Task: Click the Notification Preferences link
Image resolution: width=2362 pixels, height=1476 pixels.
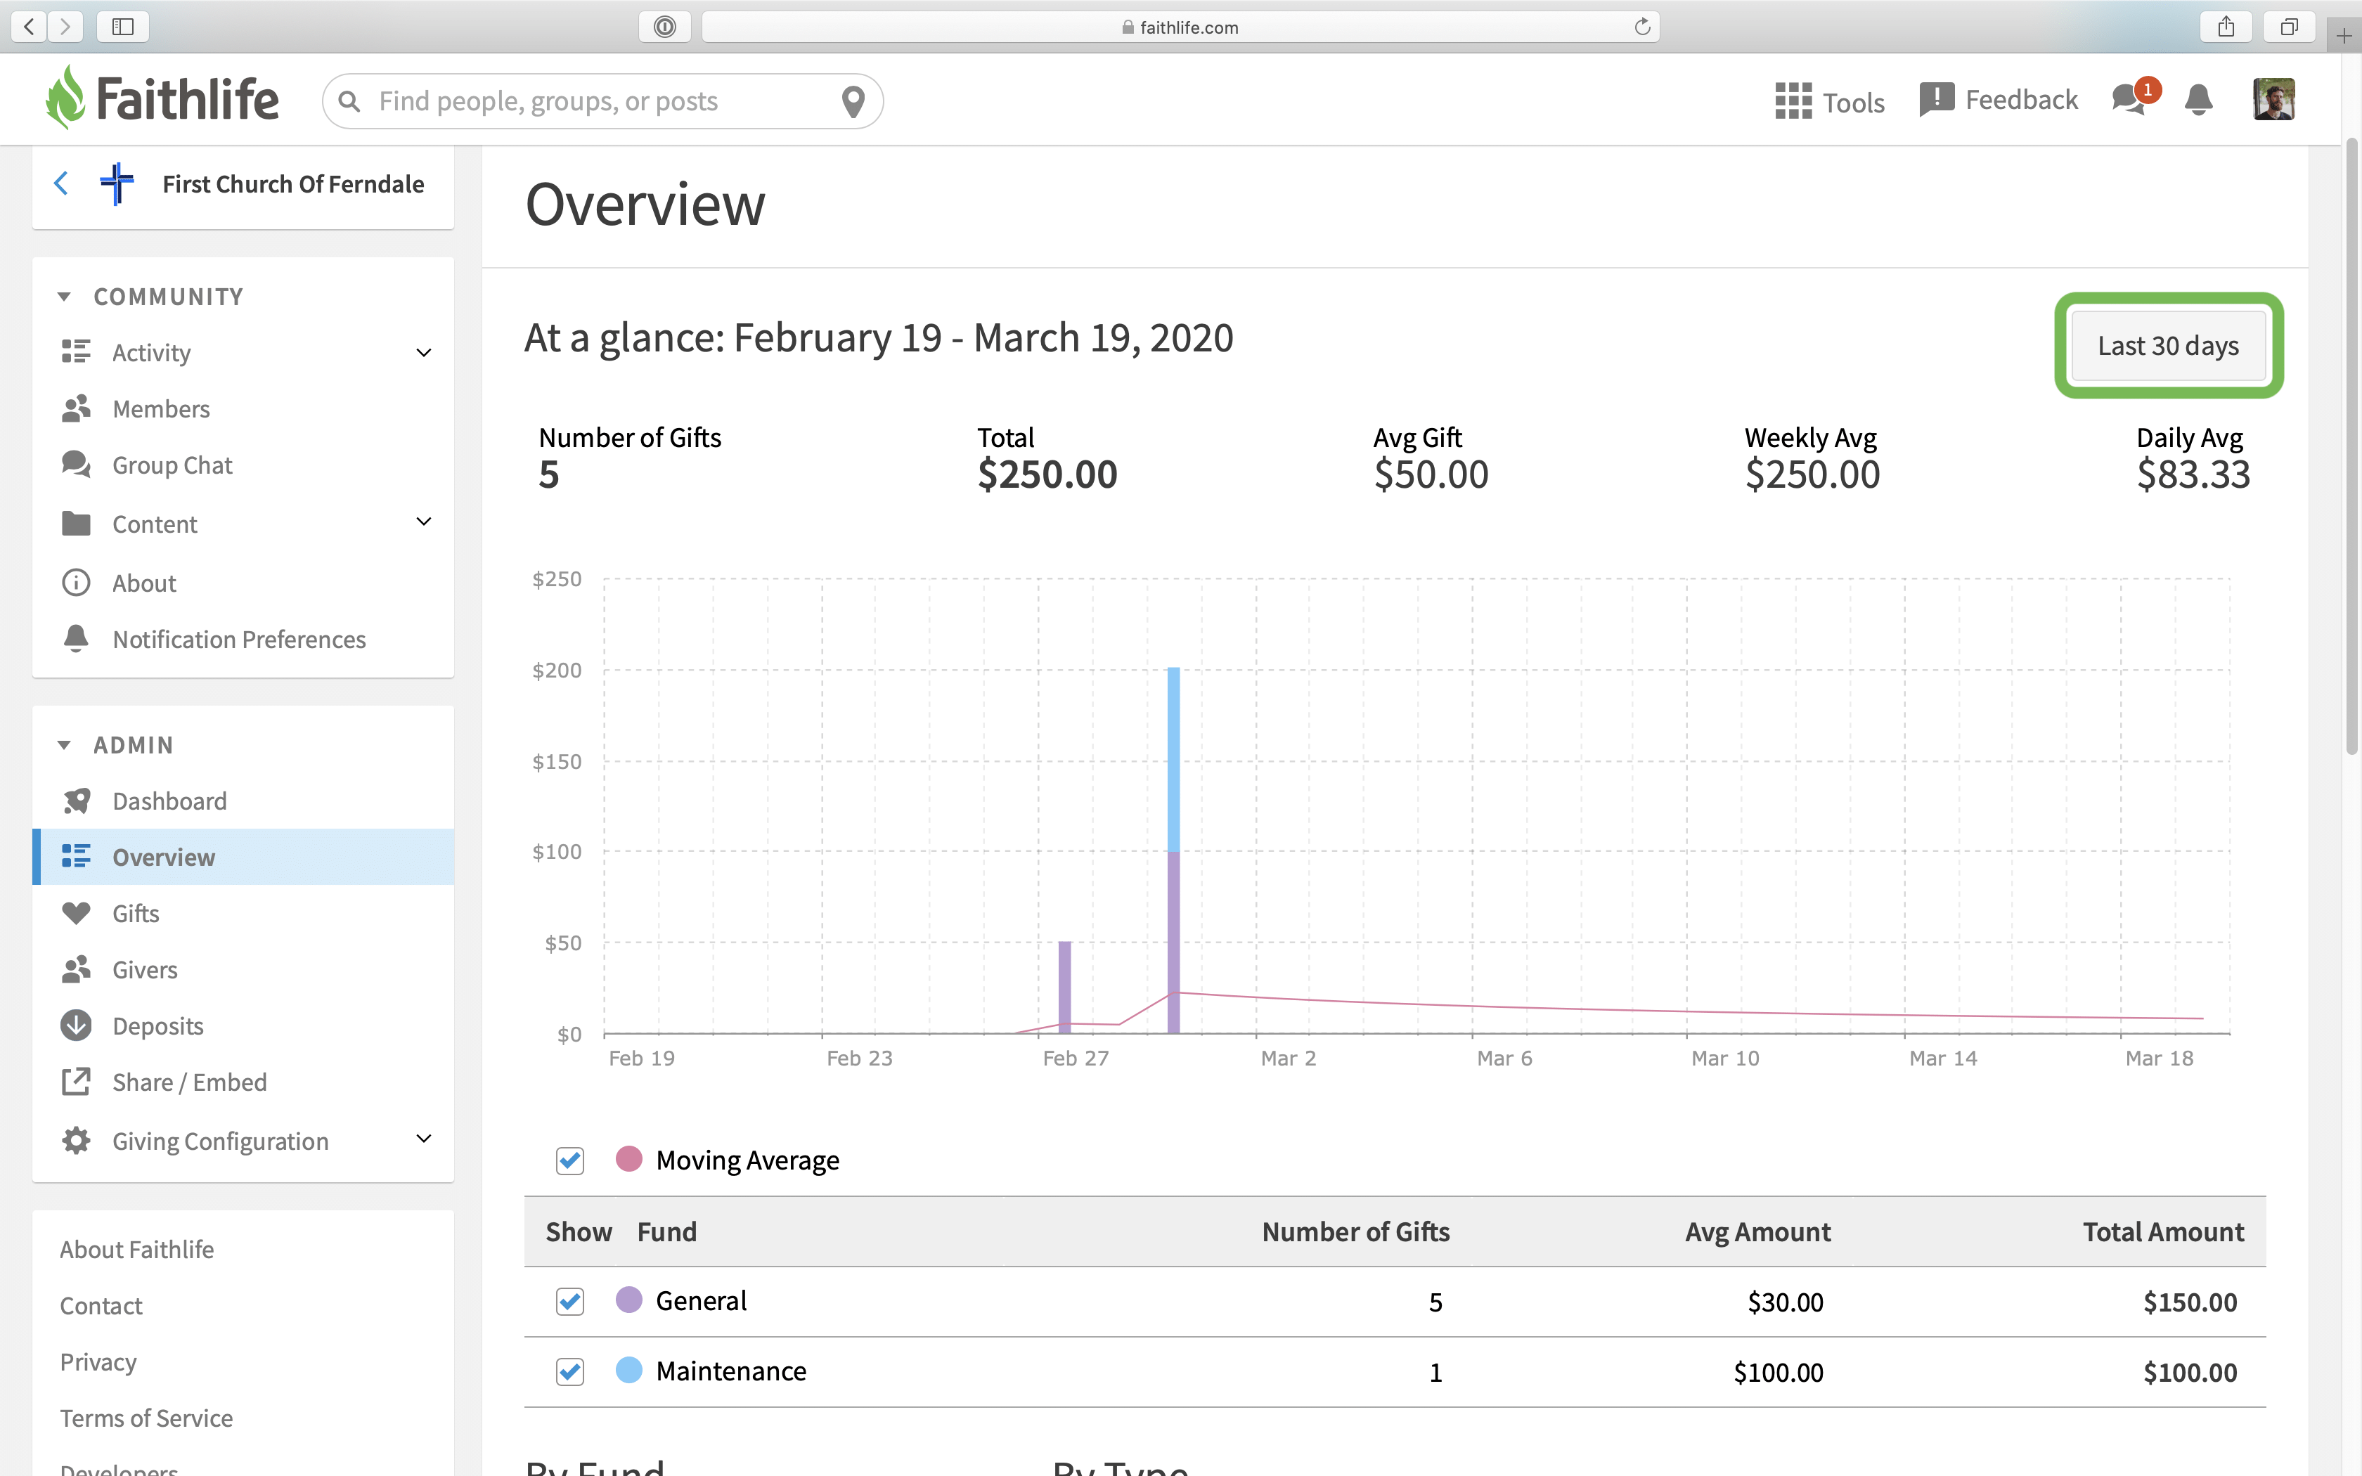Action: tap(239, 640)
